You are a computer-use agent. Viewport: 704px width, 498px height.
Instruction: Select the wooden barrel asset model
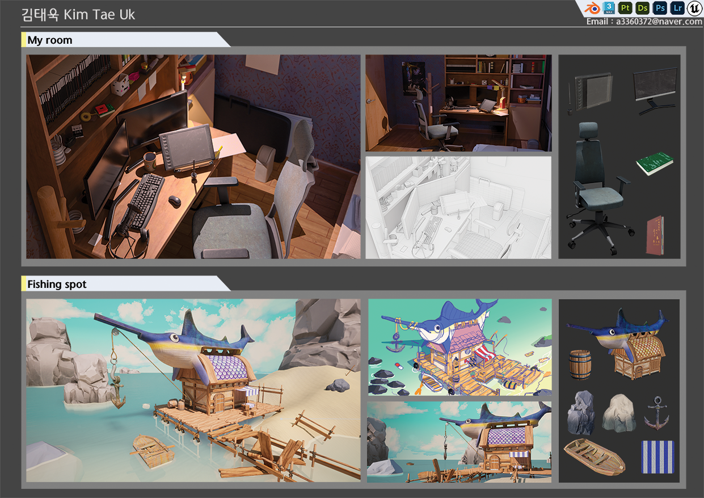coord(580,364)
